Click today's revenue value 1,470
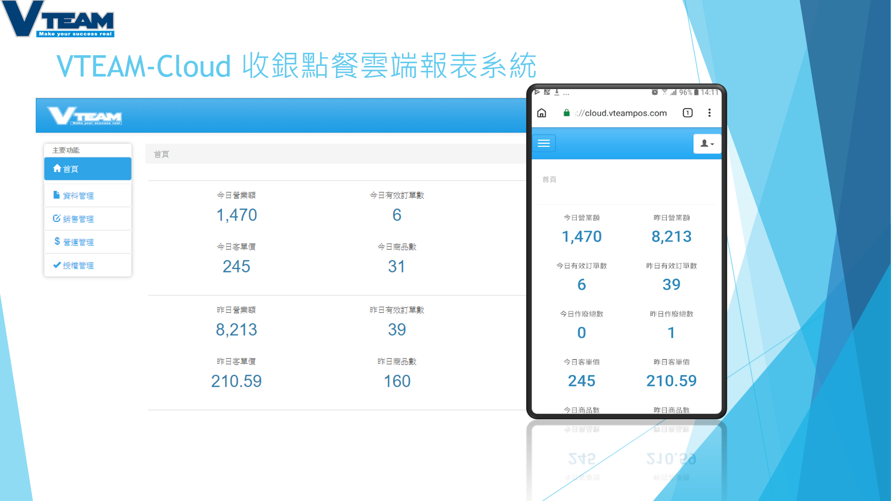The width and height of the screenshot is (891, 501). (236, 215)
